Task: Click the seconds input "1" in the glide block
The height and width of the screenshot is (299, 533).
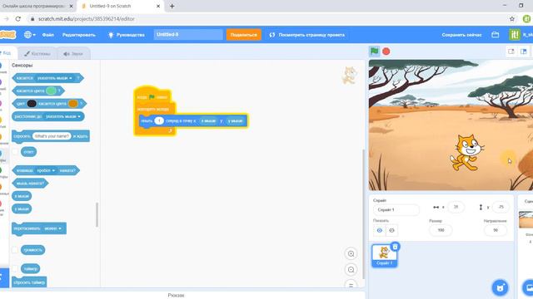Action: tap(159, 120)
